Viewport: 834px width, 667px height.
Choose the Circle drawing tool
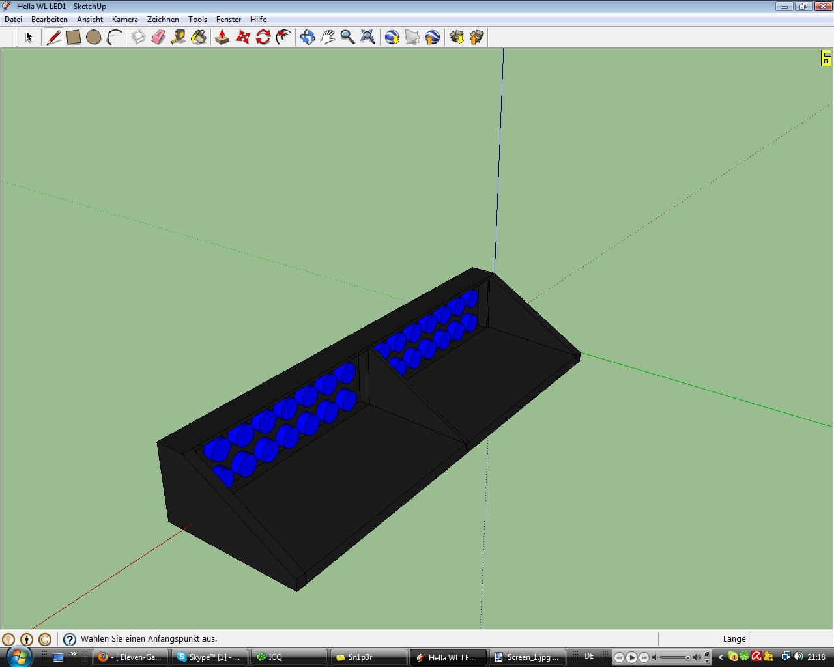click(94, 37)
